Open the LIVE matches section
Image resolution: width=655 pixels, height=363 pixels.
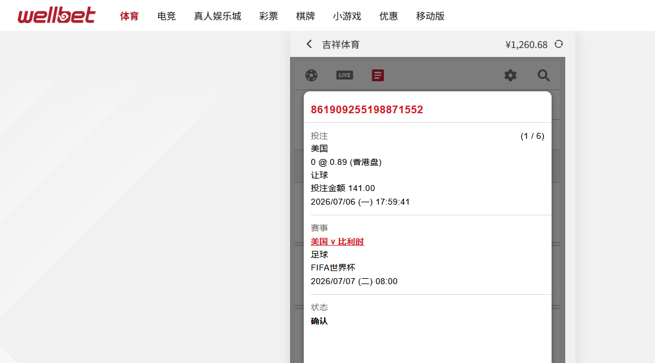point(345,75)
